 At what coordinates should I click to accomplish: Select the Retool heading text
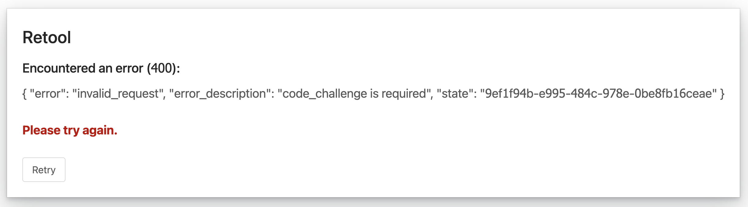point(47,37)
